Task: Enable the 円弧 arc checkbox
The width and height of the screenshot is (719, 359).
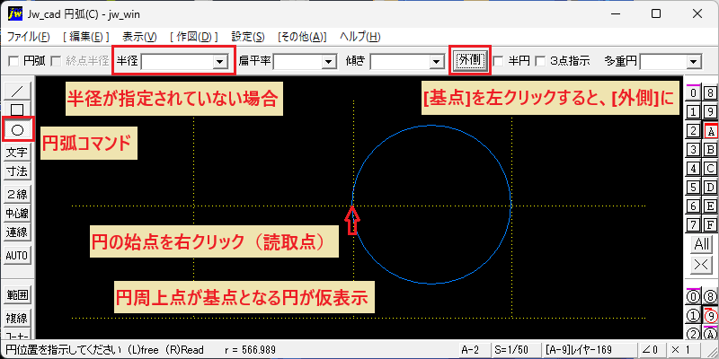Action: [x=14, y=61]
